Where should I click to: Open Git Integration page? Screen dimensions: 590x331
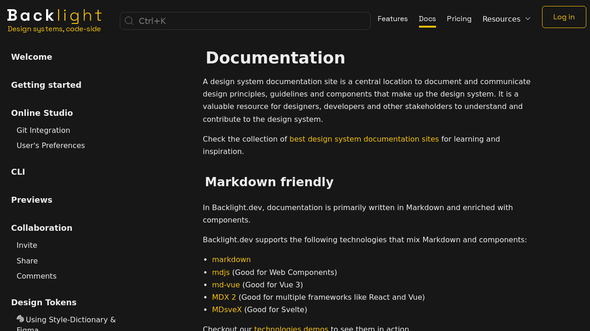43,131
